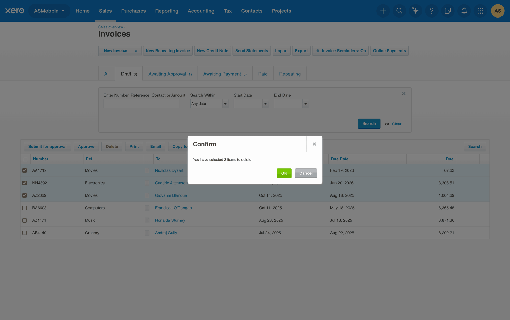Open the End Date picker arrow
The height and width of the screenshot is (320, 510).
305,104
